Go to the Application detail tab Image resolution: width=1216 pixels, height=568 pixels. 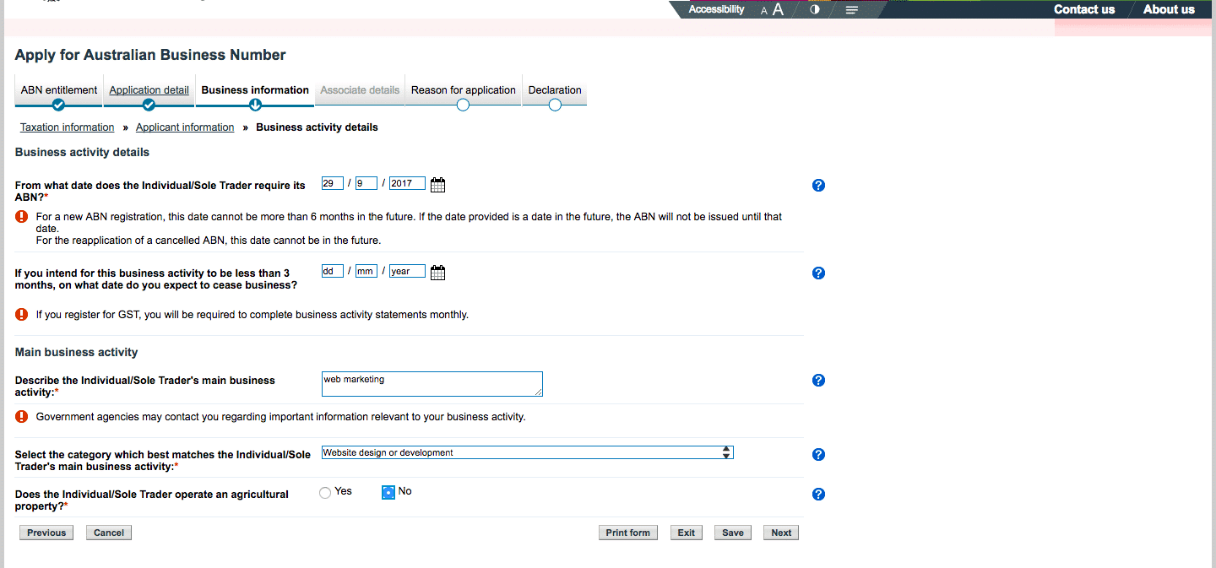tap(149, 90)
